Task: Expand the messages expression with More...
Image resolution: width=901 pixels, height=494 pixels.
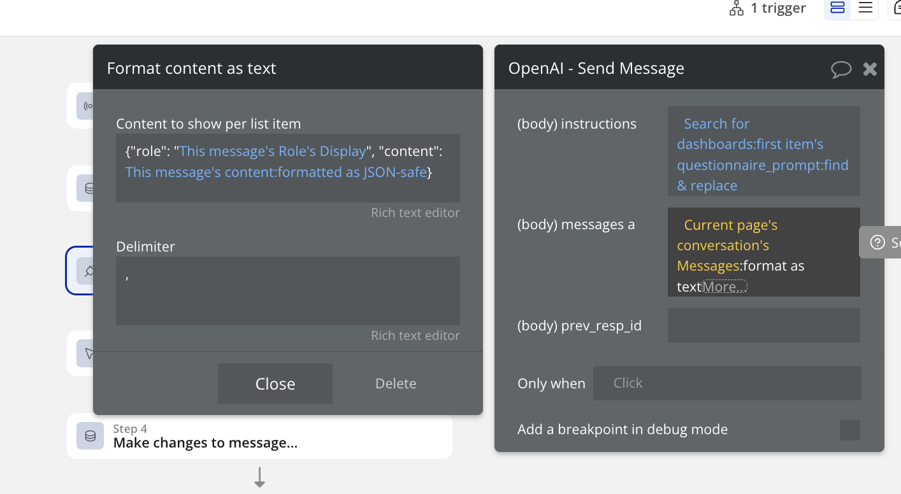Action: click(724, 286)
